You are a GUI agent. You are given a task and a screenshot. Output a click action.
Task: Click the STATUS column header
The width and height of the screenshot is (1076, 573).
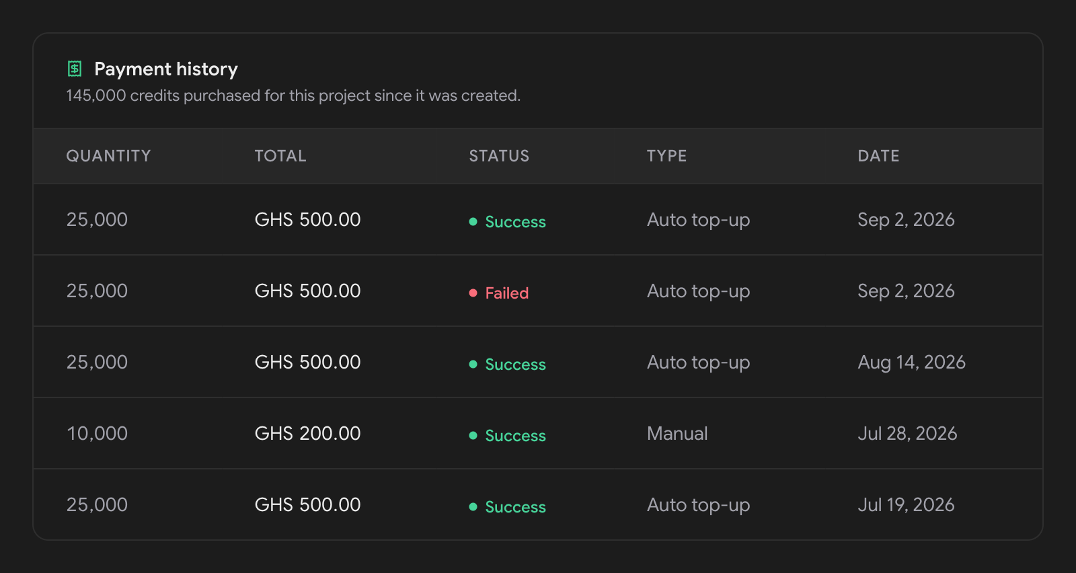pyautogui.click(x=499, y=156)
